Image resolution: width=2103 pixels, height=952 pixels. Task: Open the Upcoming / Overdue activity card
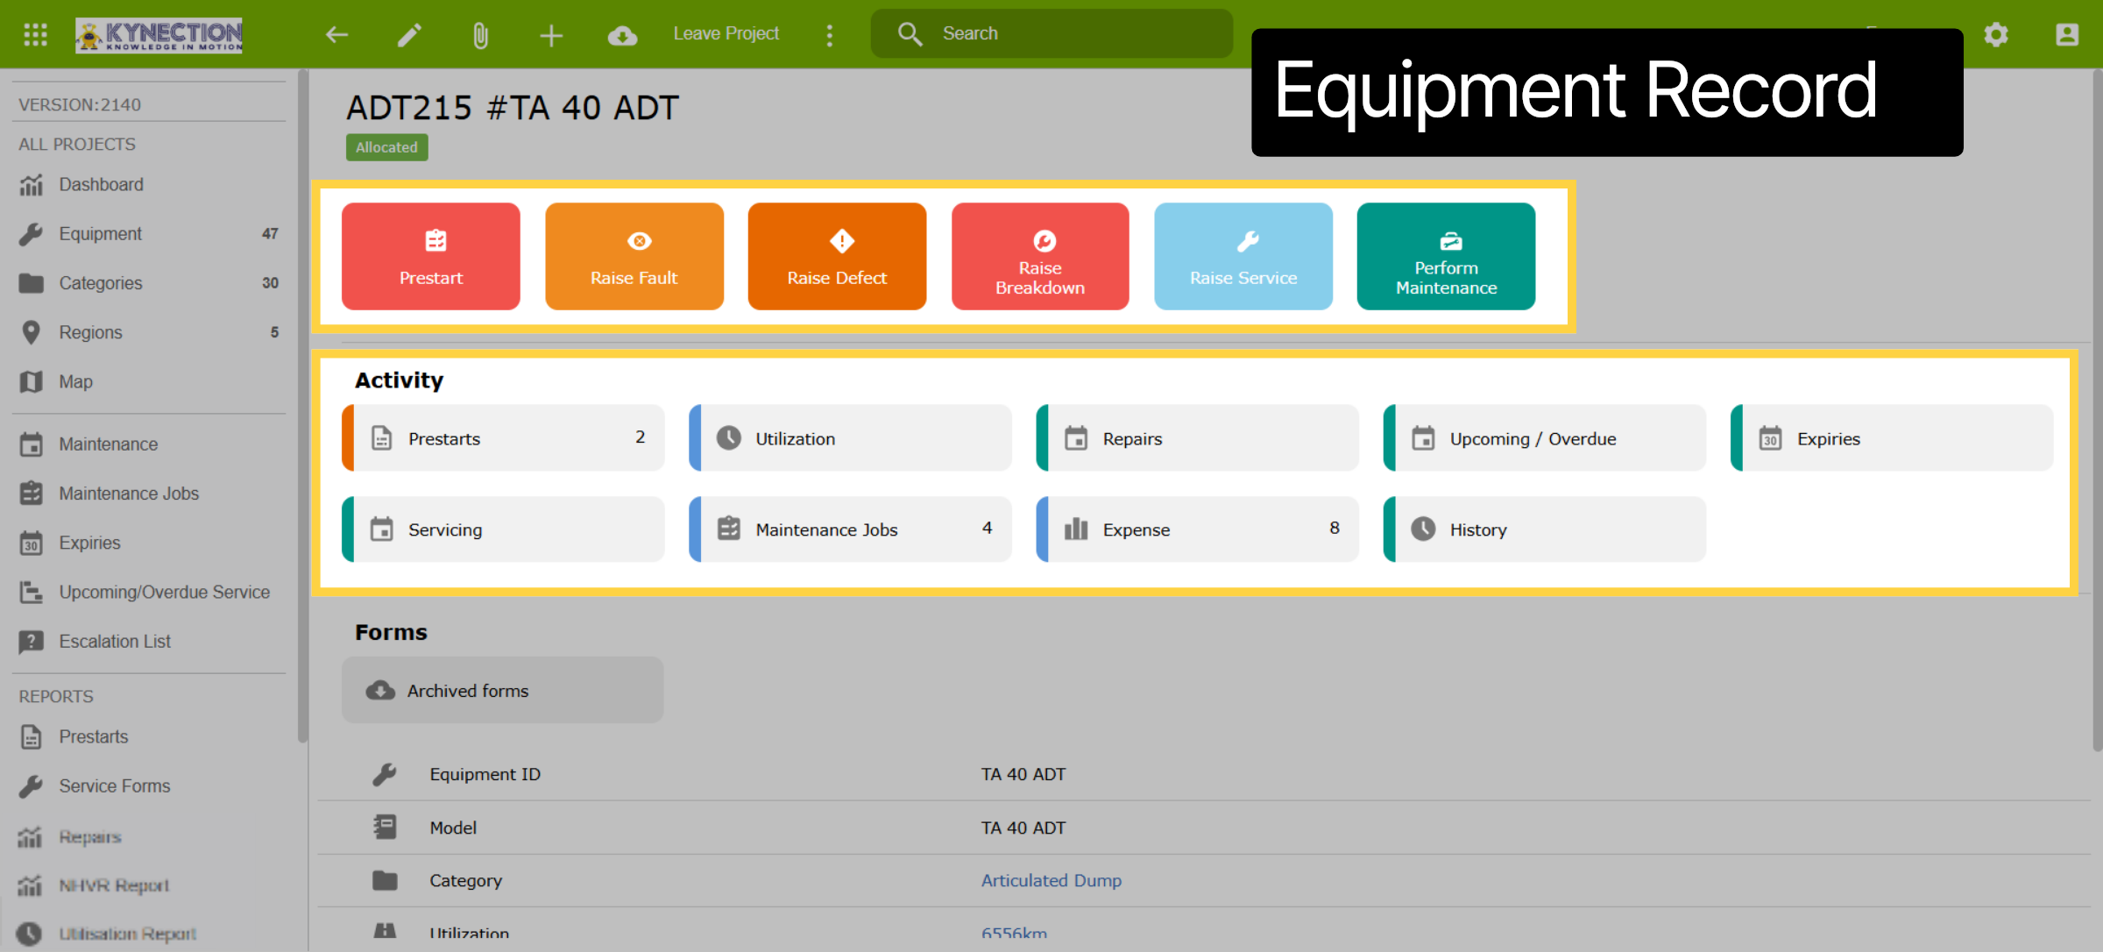pos(1545,438)
